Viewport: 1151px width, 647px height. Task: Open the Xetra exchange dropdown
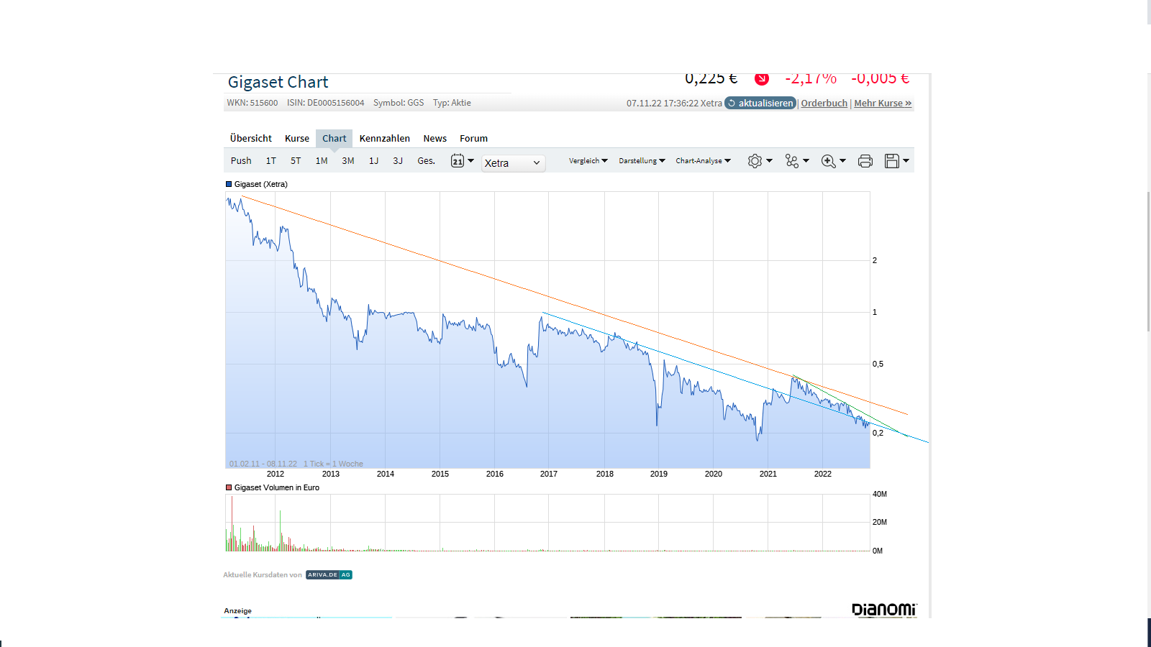click(x=513, y=163)
